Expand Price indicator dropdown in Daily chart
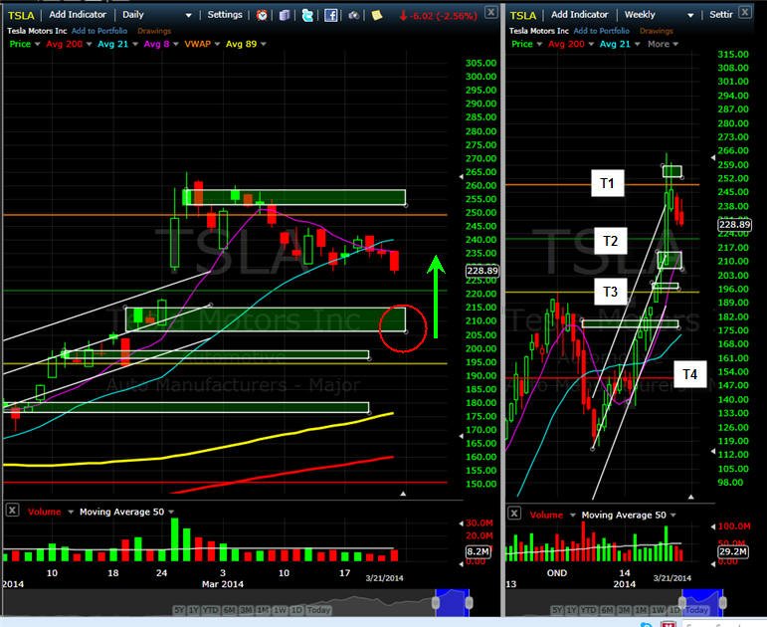Viewport: 767px width, 627px height. tap(37, 44)
